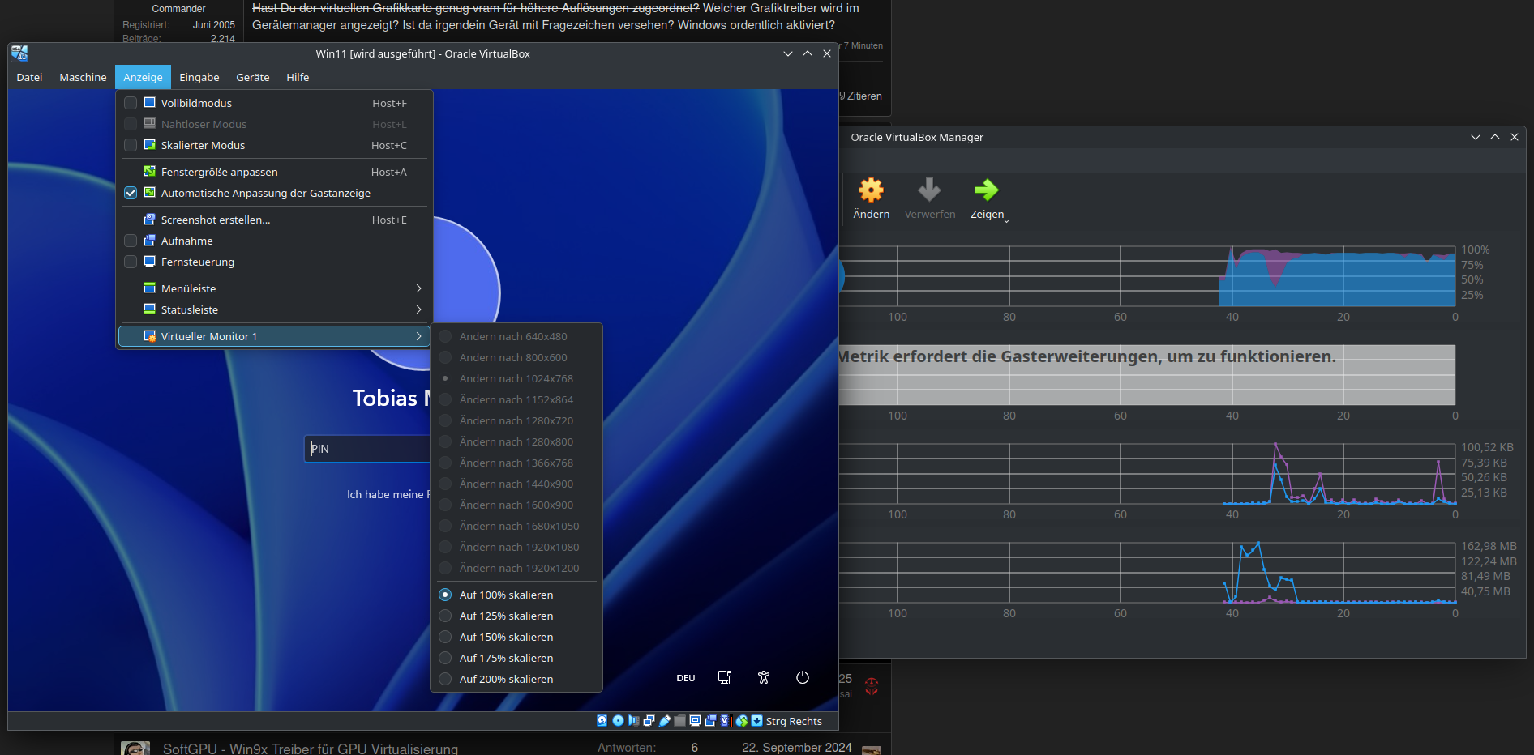
Task: Expand the Virtueller Monitor 1 submenu
Action: click(x=273, y=336)
